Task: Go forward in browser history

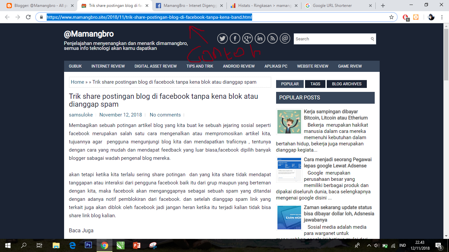Action: click(18, 17)
